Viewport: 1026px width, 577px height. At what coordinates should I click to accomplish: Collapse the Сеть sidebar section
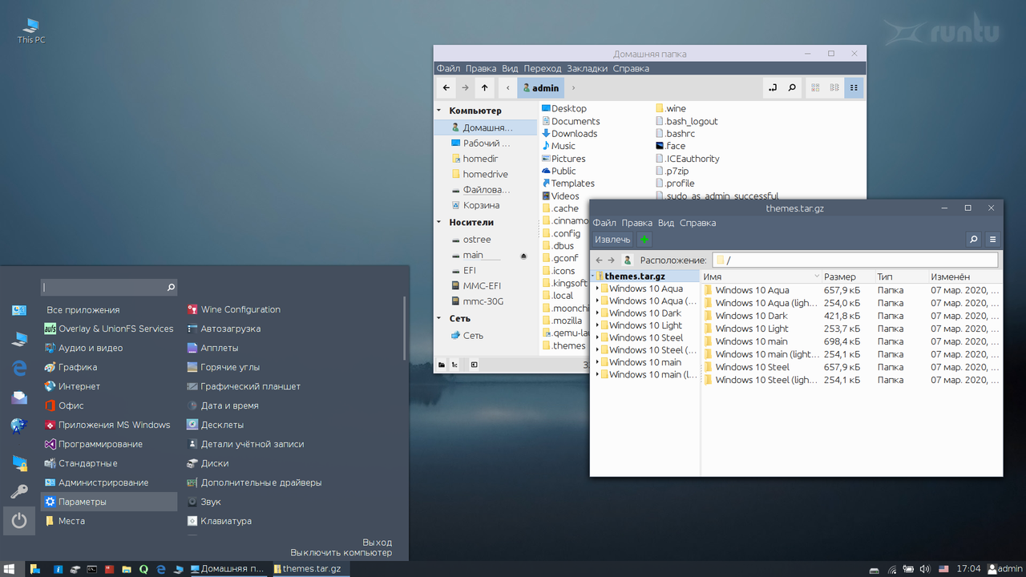(439, 318)
